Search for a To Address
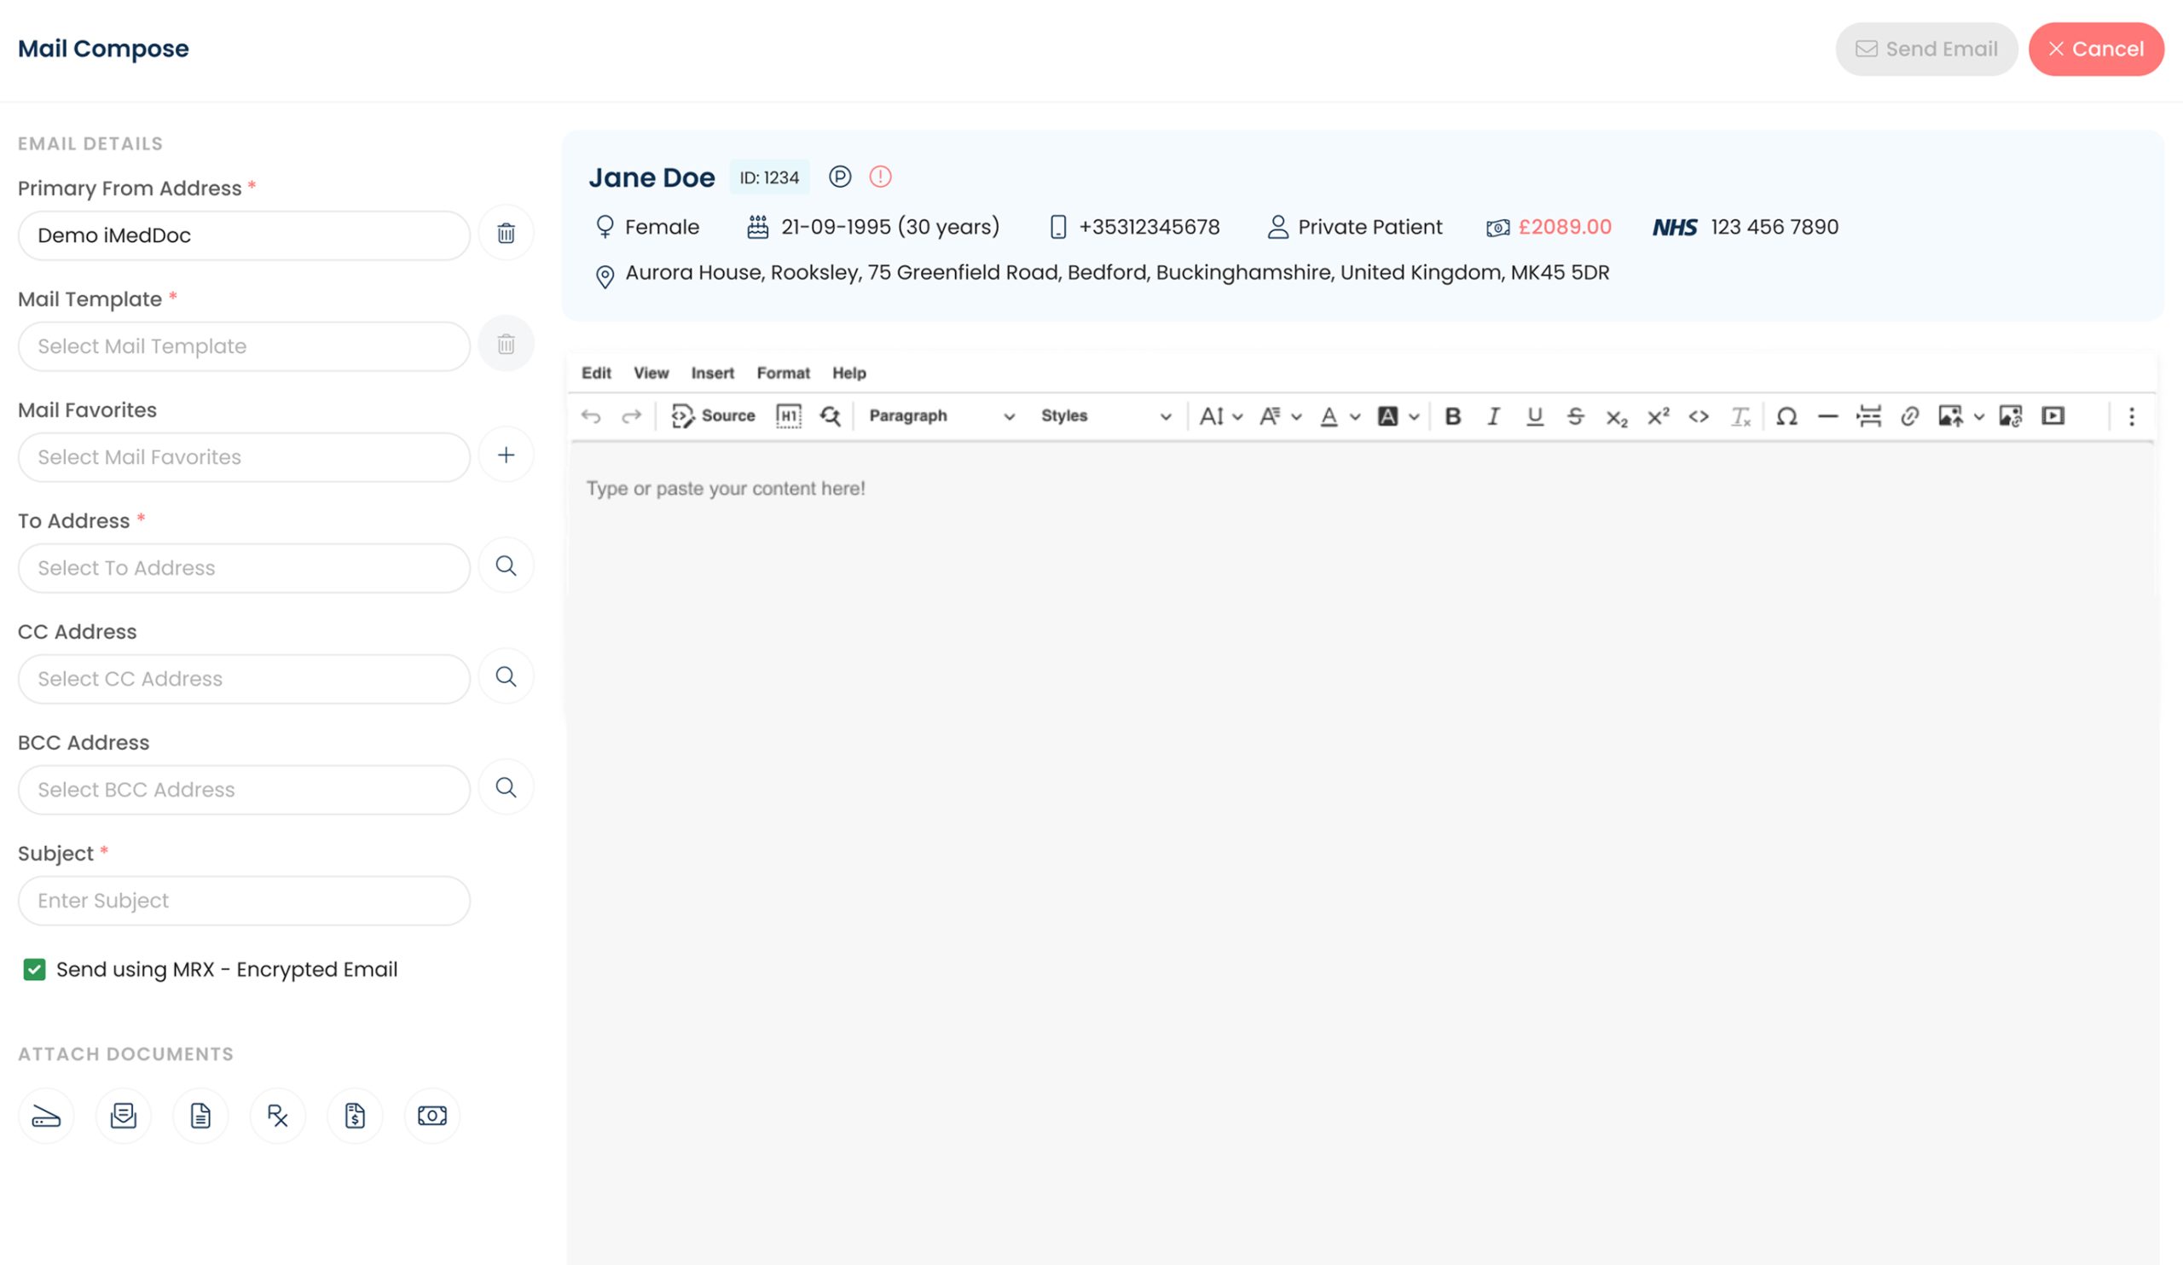The height and width of the screenshot is (1265, 2183). coord(506,566)
